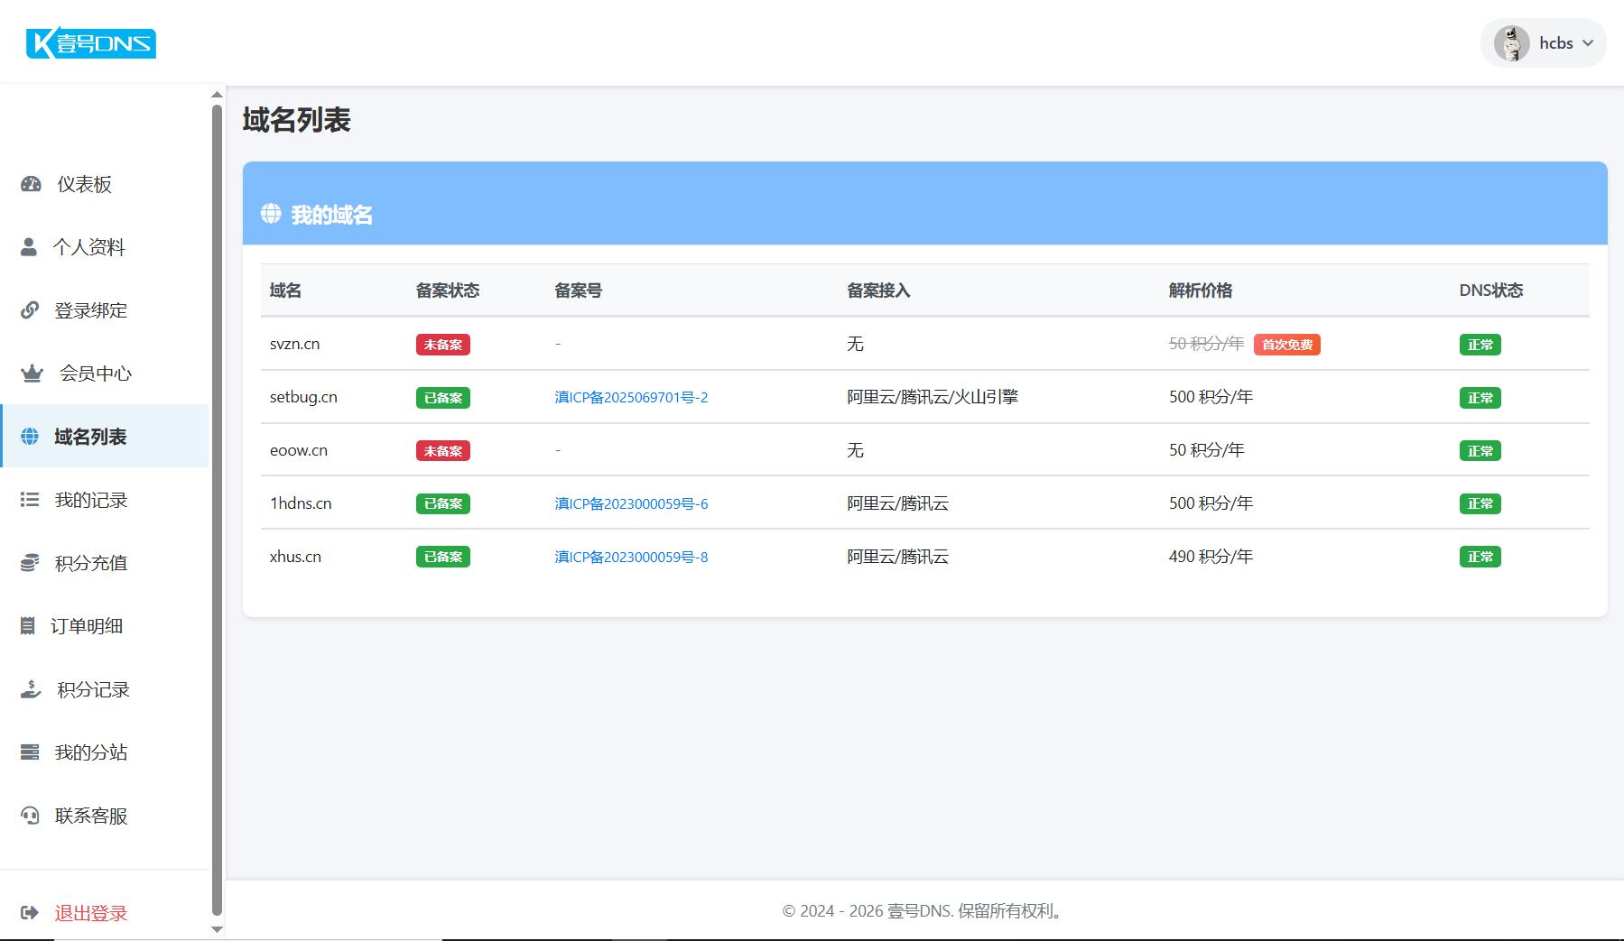Expand the hcbs user dropdown
Viewport: 1624px width, 941px height.
click(x=1587, y=43)
